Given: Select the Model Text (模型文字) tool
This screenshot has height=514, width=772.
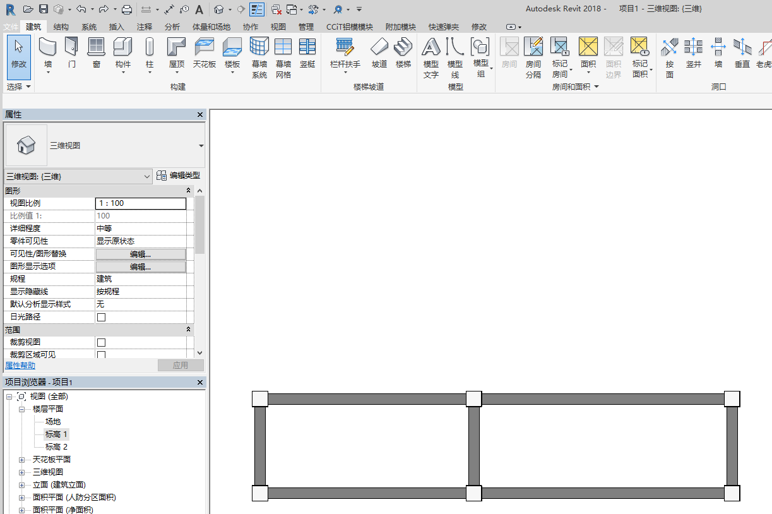Looking at the screenshot, I should (x=431, y=57).
